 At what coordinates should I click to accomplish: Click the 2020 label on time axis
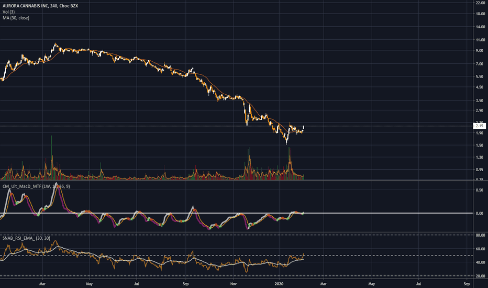(x=279, y=284)
